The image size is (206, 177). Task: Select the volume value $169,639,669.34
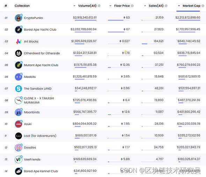tap(85, 159)
